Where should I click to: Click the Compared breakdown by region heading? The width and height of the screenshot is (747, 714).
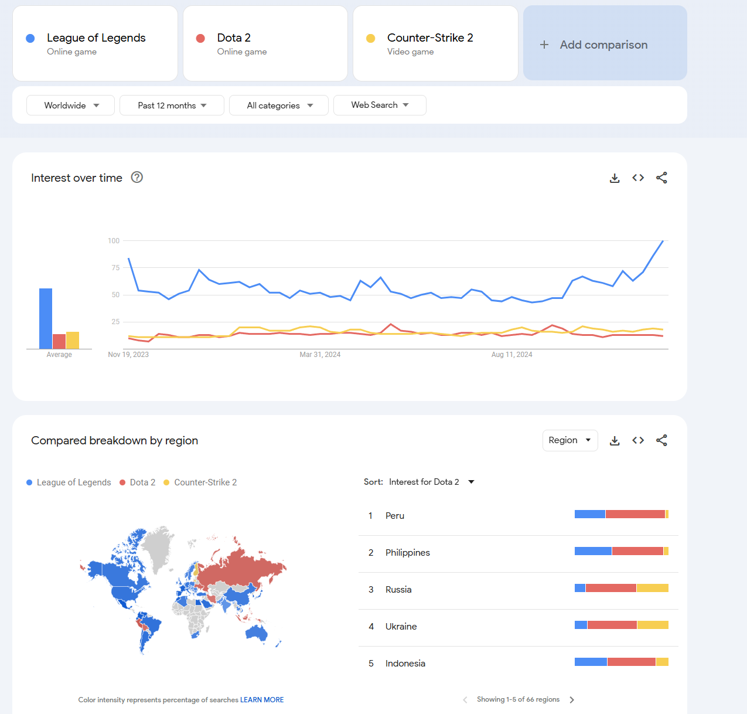(114, 440)
